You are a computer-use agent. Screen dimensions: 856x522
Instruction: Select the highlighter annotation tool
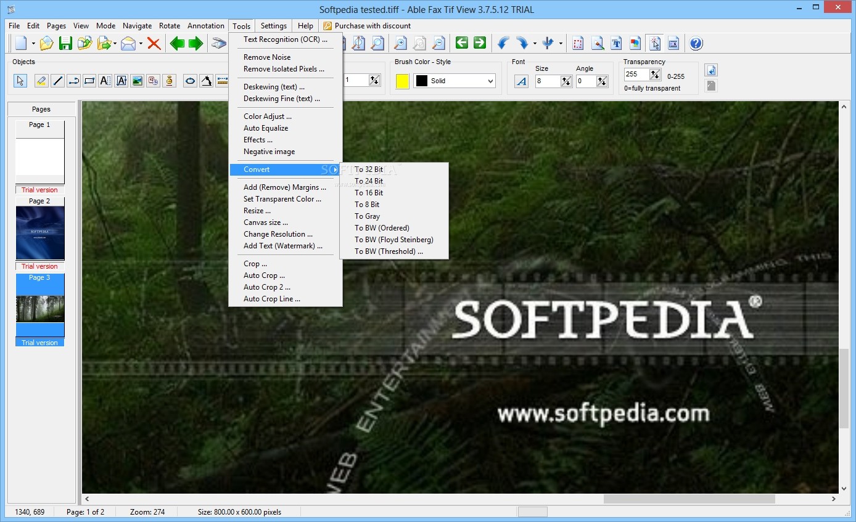[41, 81]
